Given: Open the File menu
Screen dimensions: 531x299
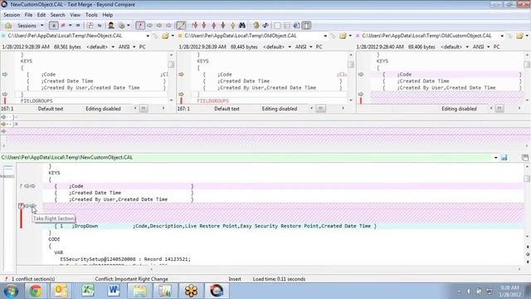Looking at the screenshot, I should click(x=28, y=15).
